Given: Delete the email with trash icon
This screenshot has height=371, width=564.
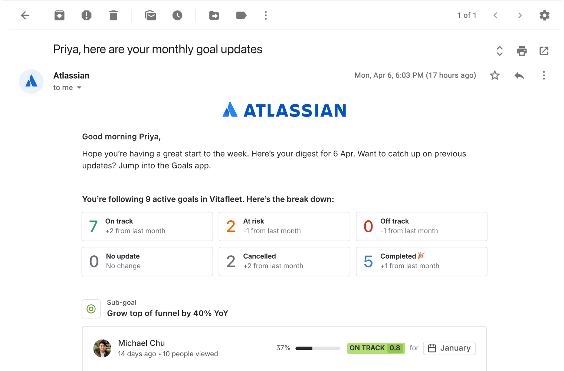Looking at the screenshot, I should pyautogui.click(x=114, y=15).
